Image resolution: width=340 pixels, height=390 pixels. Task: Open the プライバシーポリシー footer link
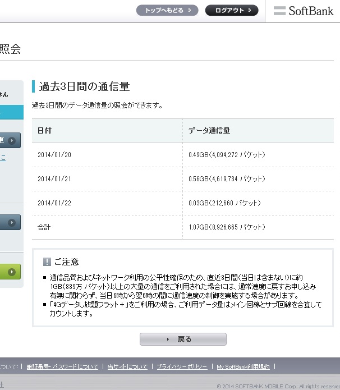(182, 366)
